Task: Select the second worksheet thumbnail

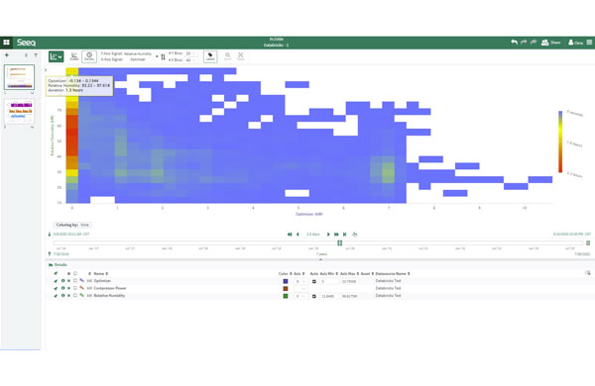Action: click(20, 111)
